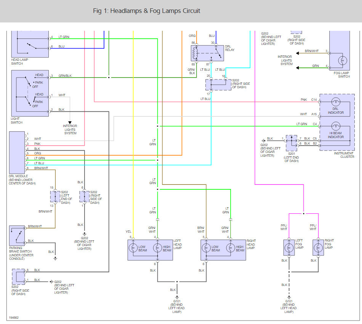This screenshot has width=362, height=324.
Task: Click the Interior Lights System arrow below light switch
Action: click(x=70, y=122)
